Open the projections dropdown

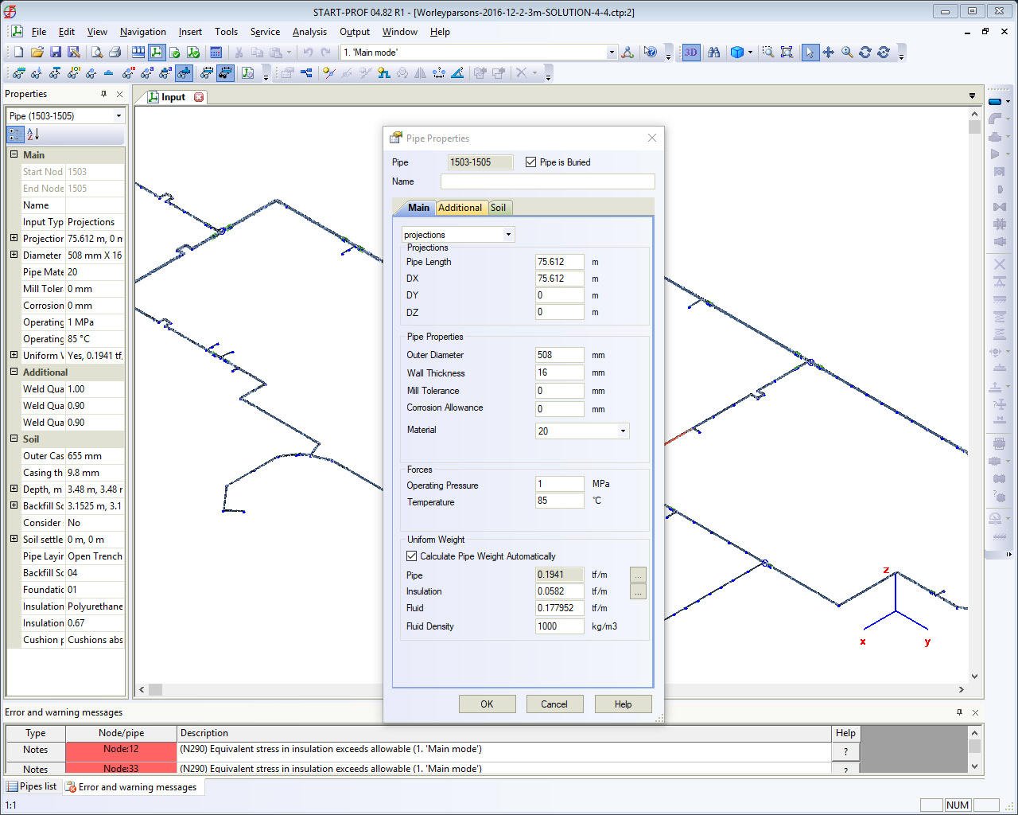tap(508, 235)
